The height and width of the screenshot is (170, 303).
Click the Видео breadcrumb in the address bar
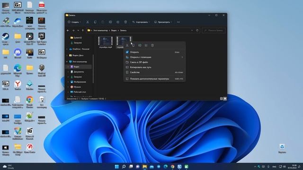114,30
